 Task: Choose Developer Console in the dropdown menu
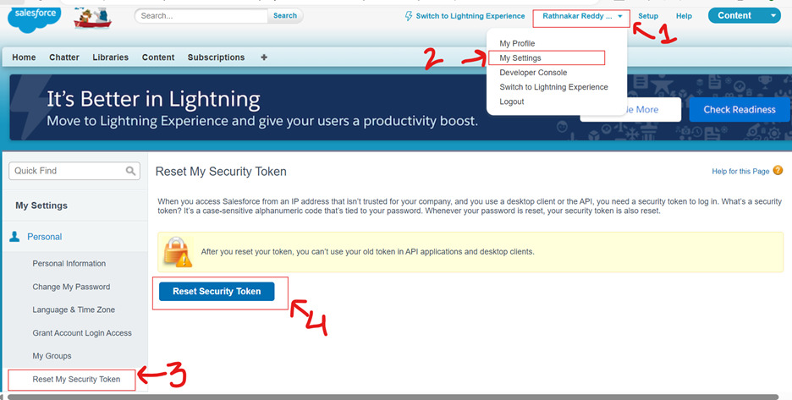click(x=533, y=73)
